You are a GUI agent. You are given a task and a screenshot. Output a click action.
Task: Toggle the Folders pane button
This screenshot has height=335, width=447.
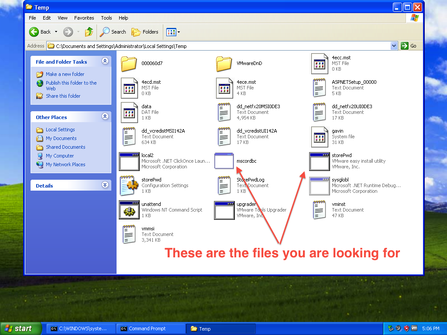tap(145, 32)
